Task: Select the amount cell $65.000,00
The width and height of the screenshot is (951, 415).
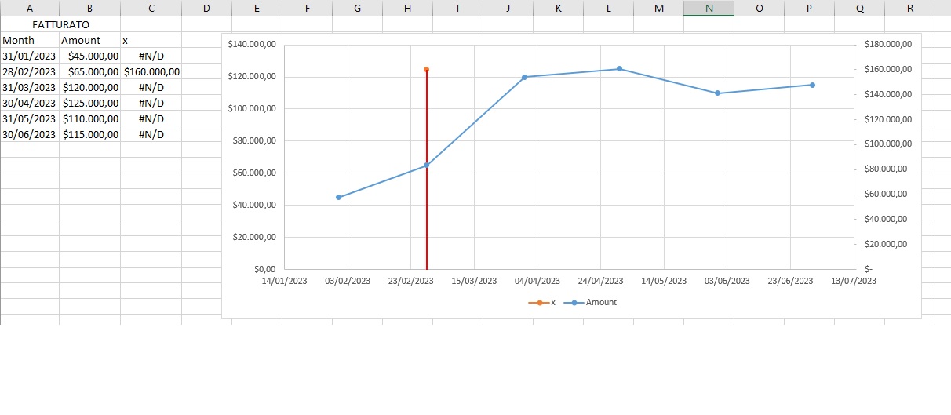Action: (89, 71)
